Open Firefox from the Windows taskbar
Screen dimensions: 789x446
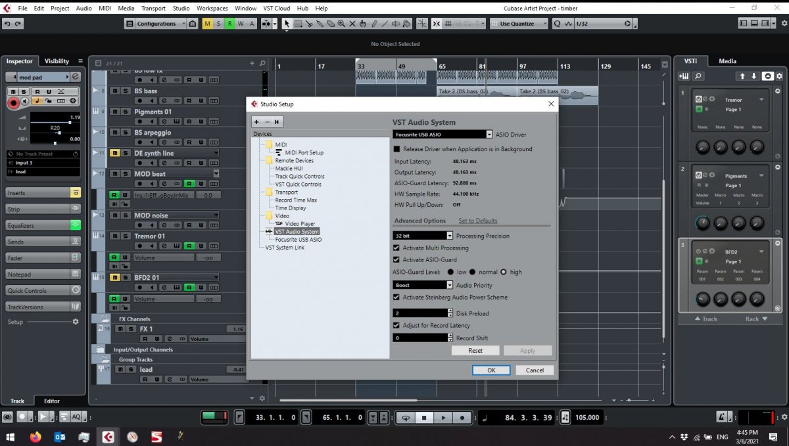tap(35, 437)
